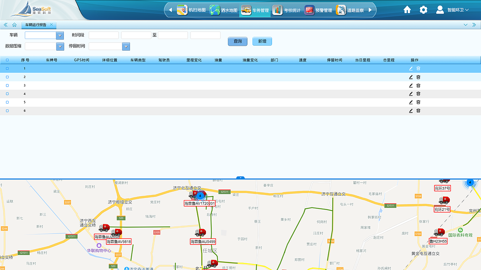The image size is (481, 270).
Task: Check the checkbox for row 6
Action: [x=7, y=111]
